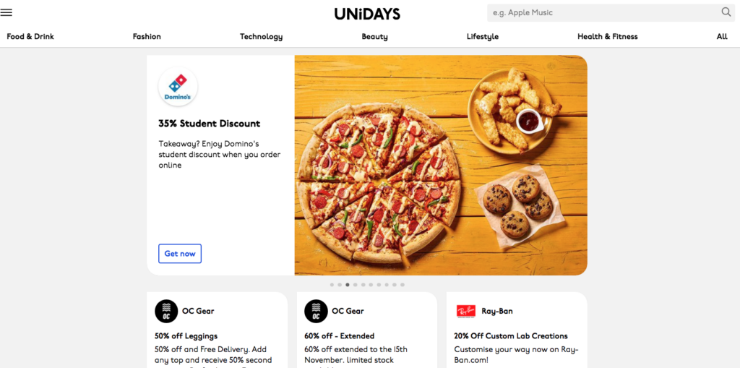Click the second OC Gear logo
Viewport: 740px width, 368px height.
coord(316,312)
